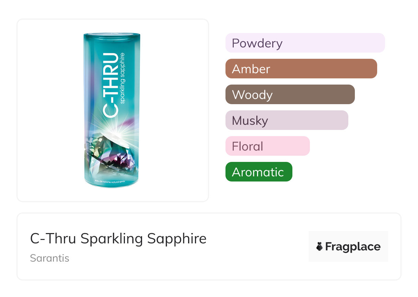The image size is (418, 297).
Task: Select the Floral accord bar
Action: [267, 146]
